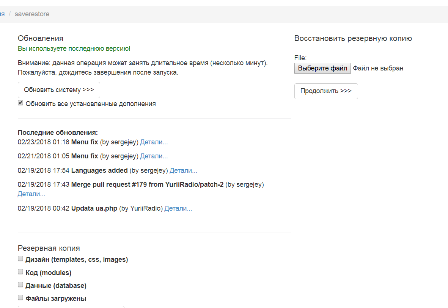
Task: Click the 'saverestore' breadcrumb item
Action: [32, 14]
